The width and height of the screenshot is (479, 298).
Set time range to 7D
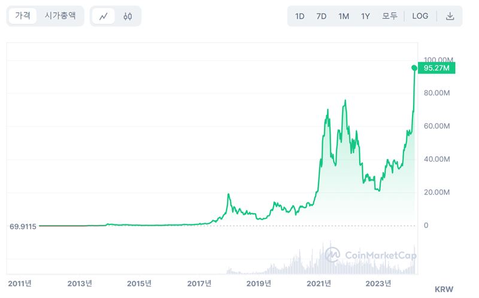322,16
